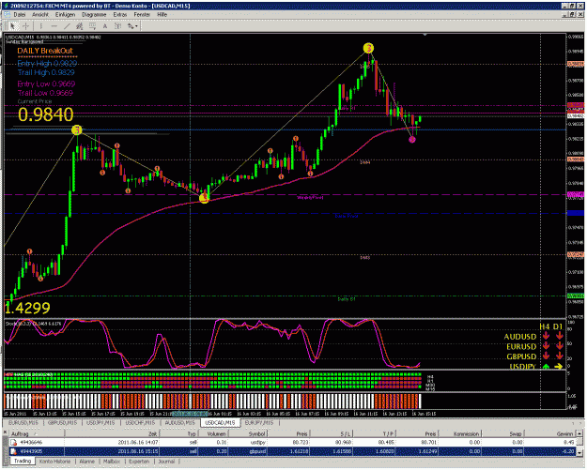Click the current price 0.9840 label
The width and height of the screenshot is (587, 470).
[x=46, y=114]
